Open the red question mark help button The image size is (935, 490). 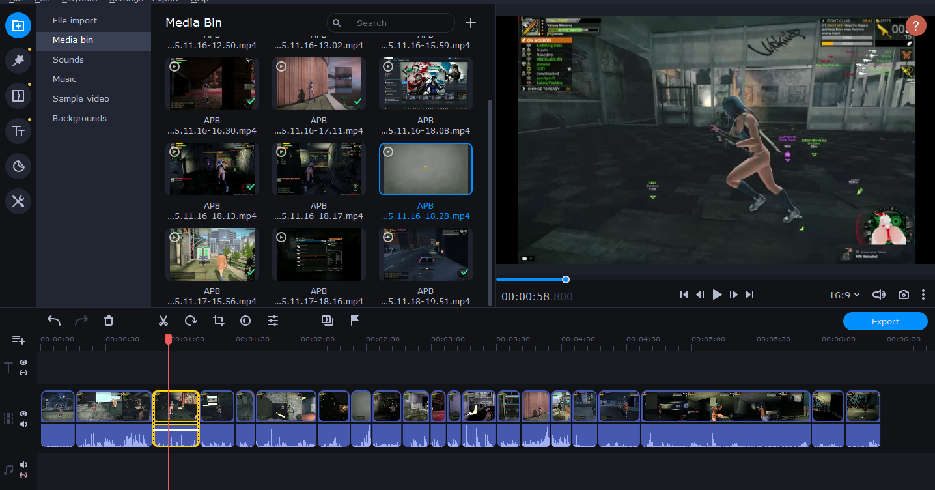click(x=915, y=25)
